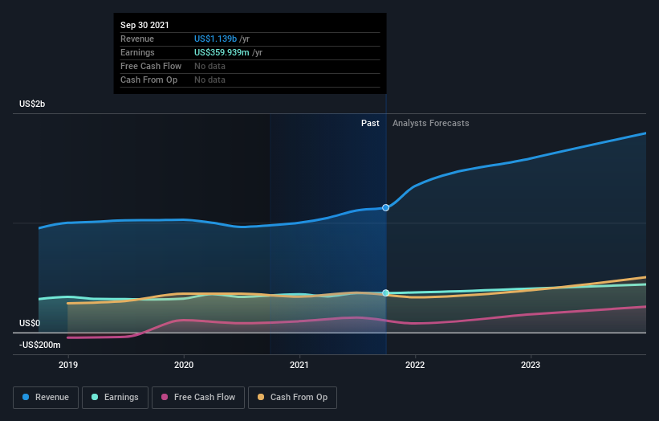Click the 2020 x-axis label
The height and width of the screenshot is (421, 659).
(184, 365)
